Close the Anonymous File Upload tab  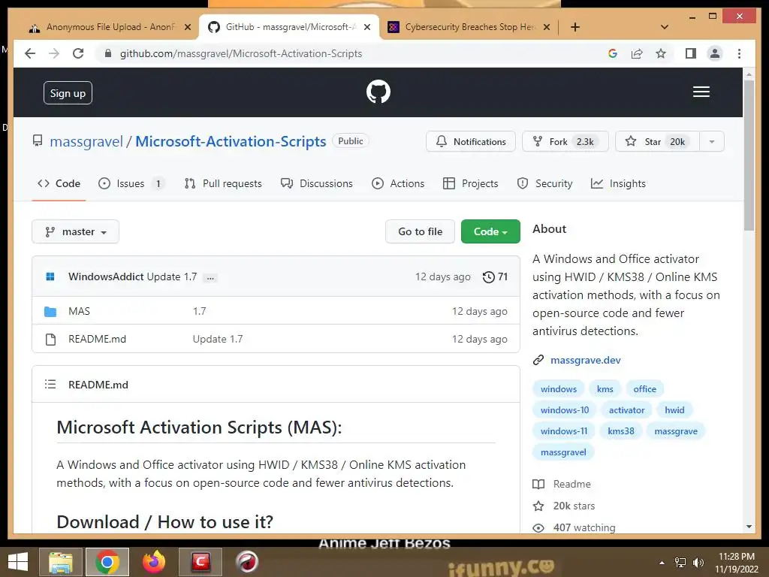(187, 27)
